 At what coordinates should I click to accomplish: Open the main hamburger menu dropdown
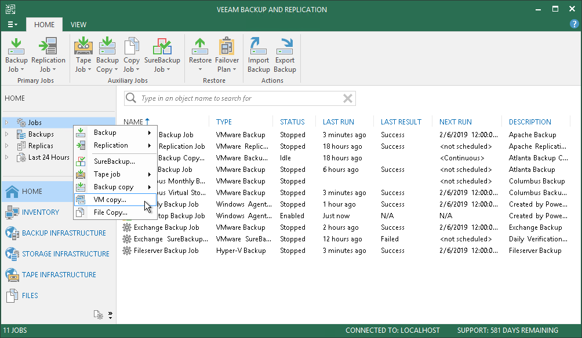(x=12, y=25)
